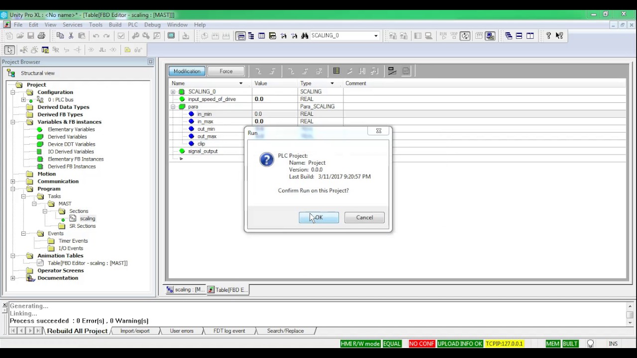This screenshot has height=358, width=637.
Task: Close the Run dialog with X
Action: (379, 131)
